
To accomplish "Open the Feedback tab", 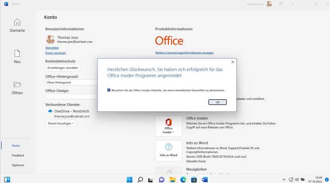I will pos(18,155).
